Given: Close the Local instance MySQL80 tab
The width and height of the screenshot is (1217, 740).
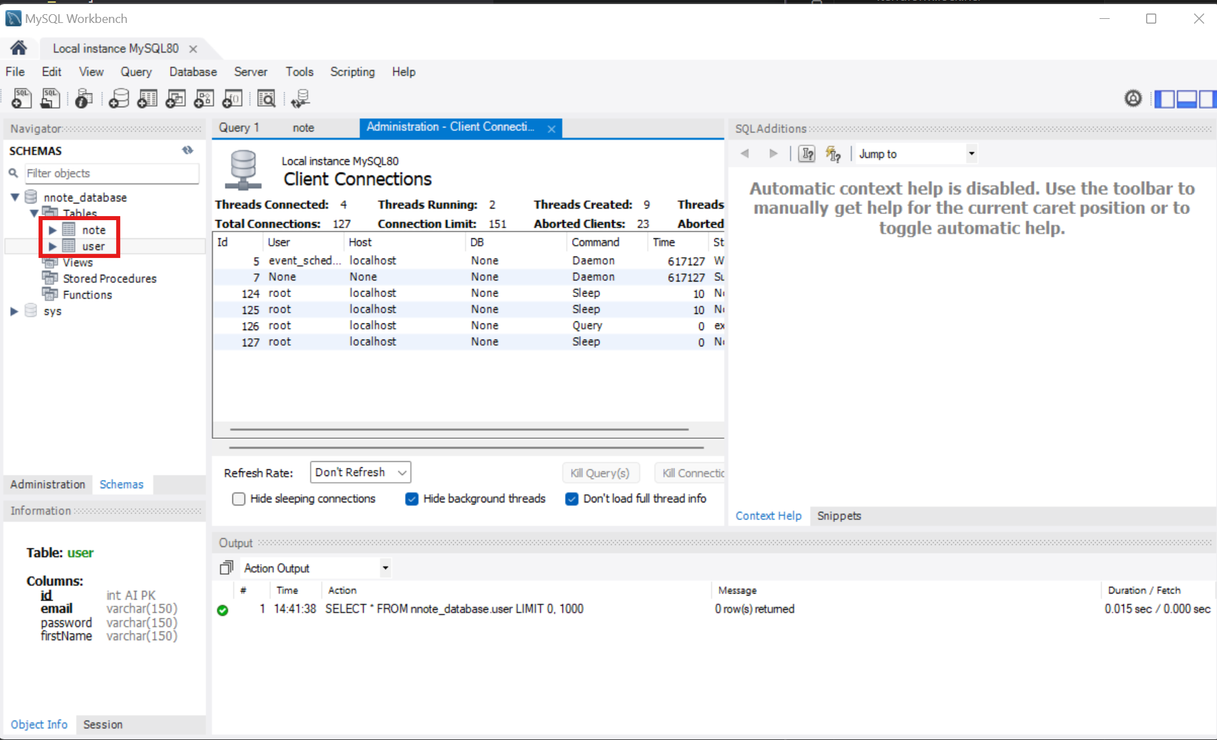Looking at the screenshot, I should (x=193, y=49).
